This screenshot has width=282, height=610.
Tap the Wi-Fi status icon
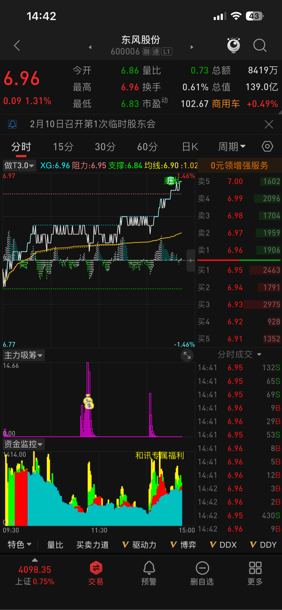[236, 16]
